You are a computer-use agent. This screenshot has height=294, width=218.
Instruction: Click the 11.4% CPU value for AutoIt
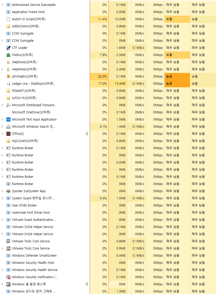click(102, 19)
